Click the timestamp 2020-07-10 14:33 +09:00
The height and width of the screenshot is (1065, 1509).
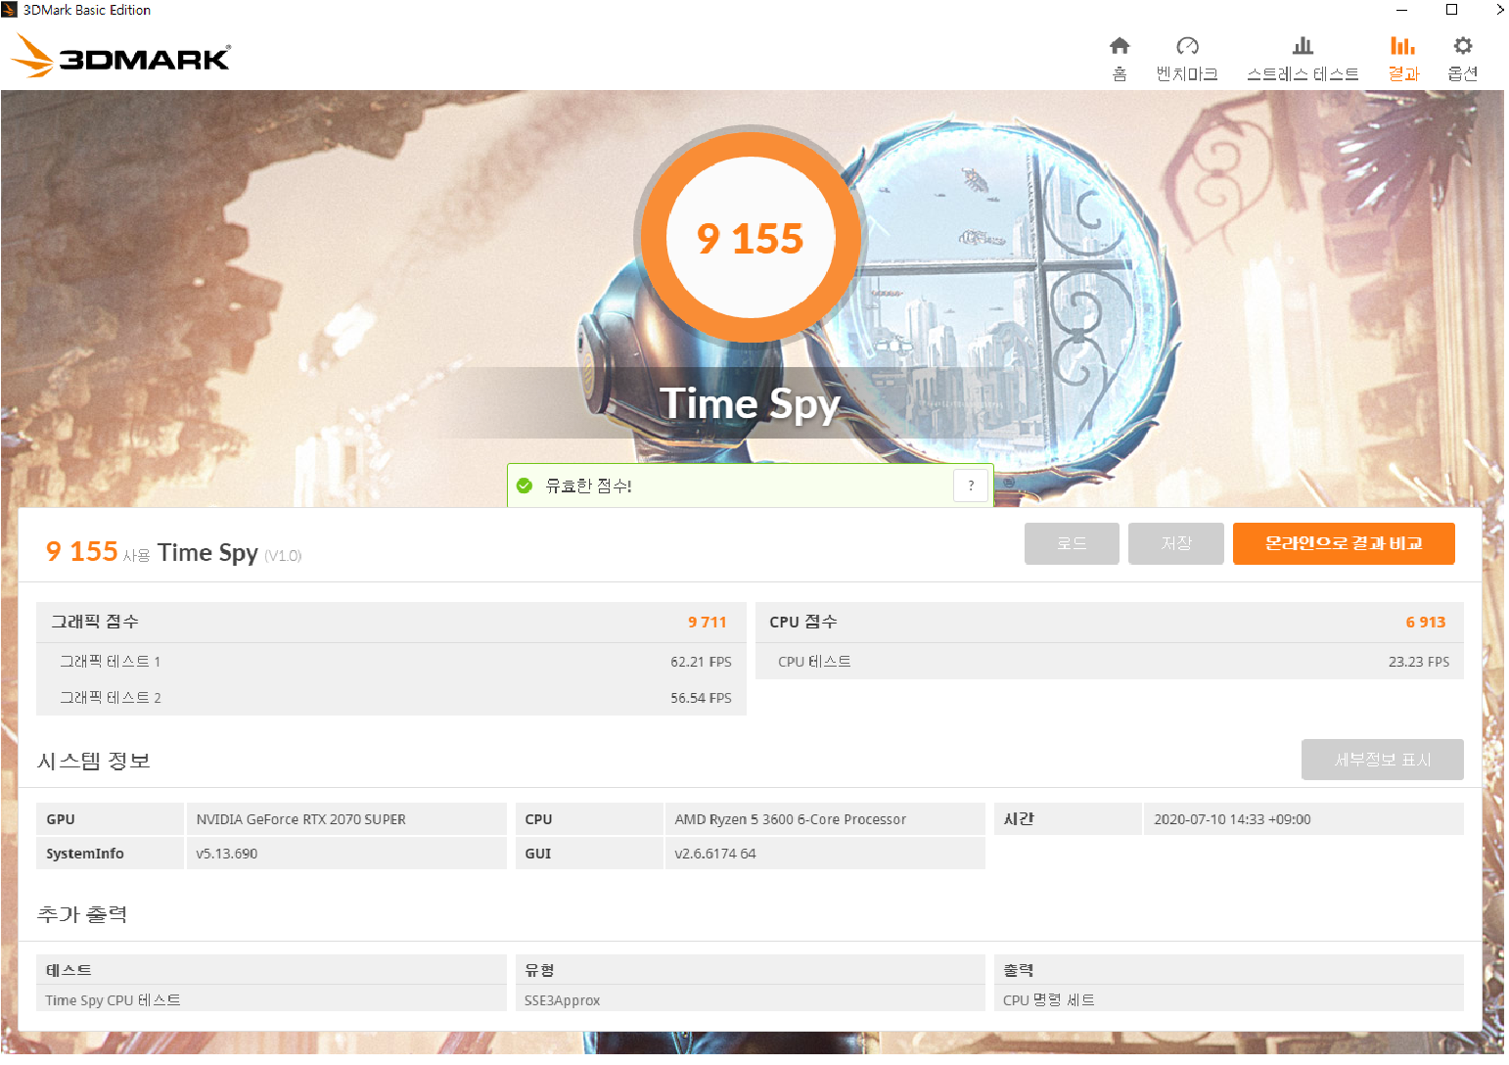coord(1232,819)
